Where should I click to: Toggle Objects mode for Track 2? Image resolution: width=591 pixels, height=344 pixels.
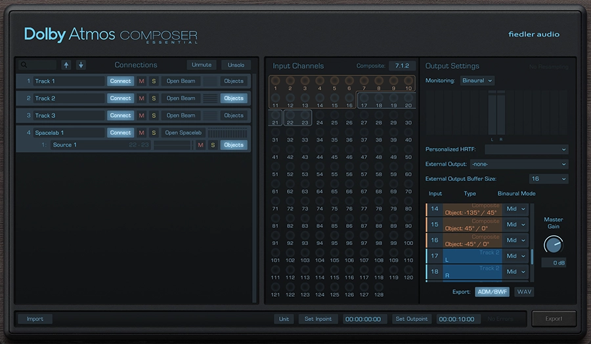click(234, 98)
